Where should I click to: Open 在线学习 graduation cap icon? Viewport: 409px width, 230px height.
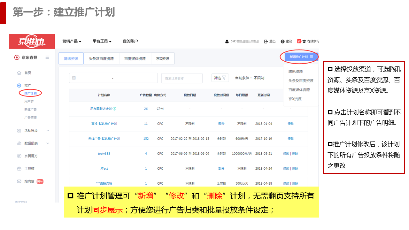pos(304,42)
